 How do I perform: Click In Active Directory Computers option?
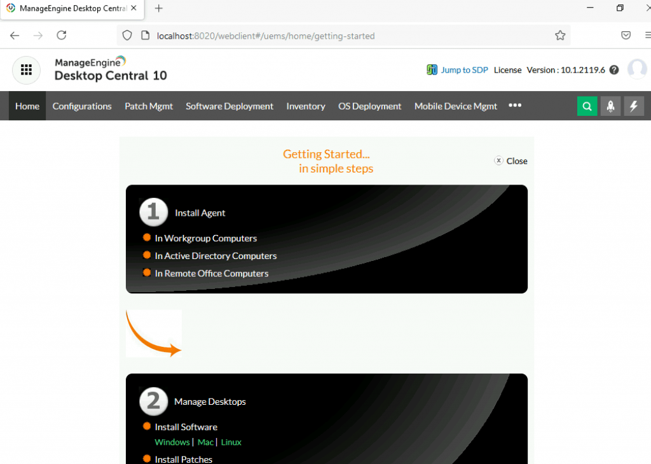pos(216,256)
